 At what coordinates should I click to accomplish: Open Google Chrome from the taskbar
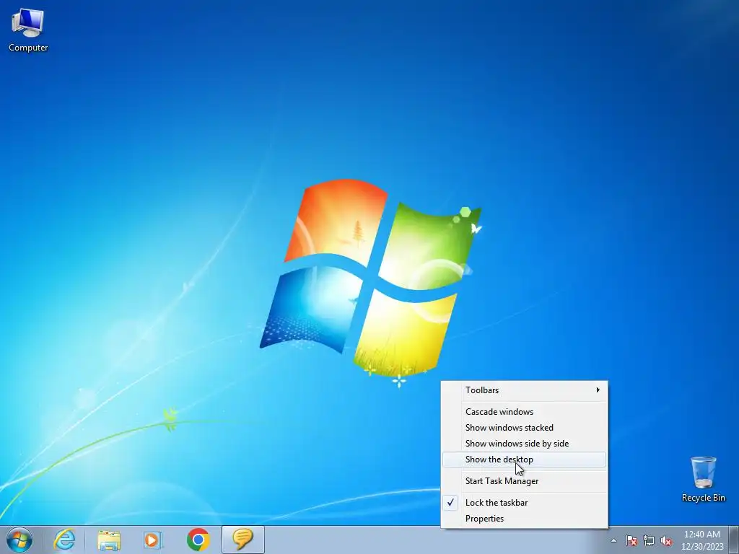coord(198,540)
